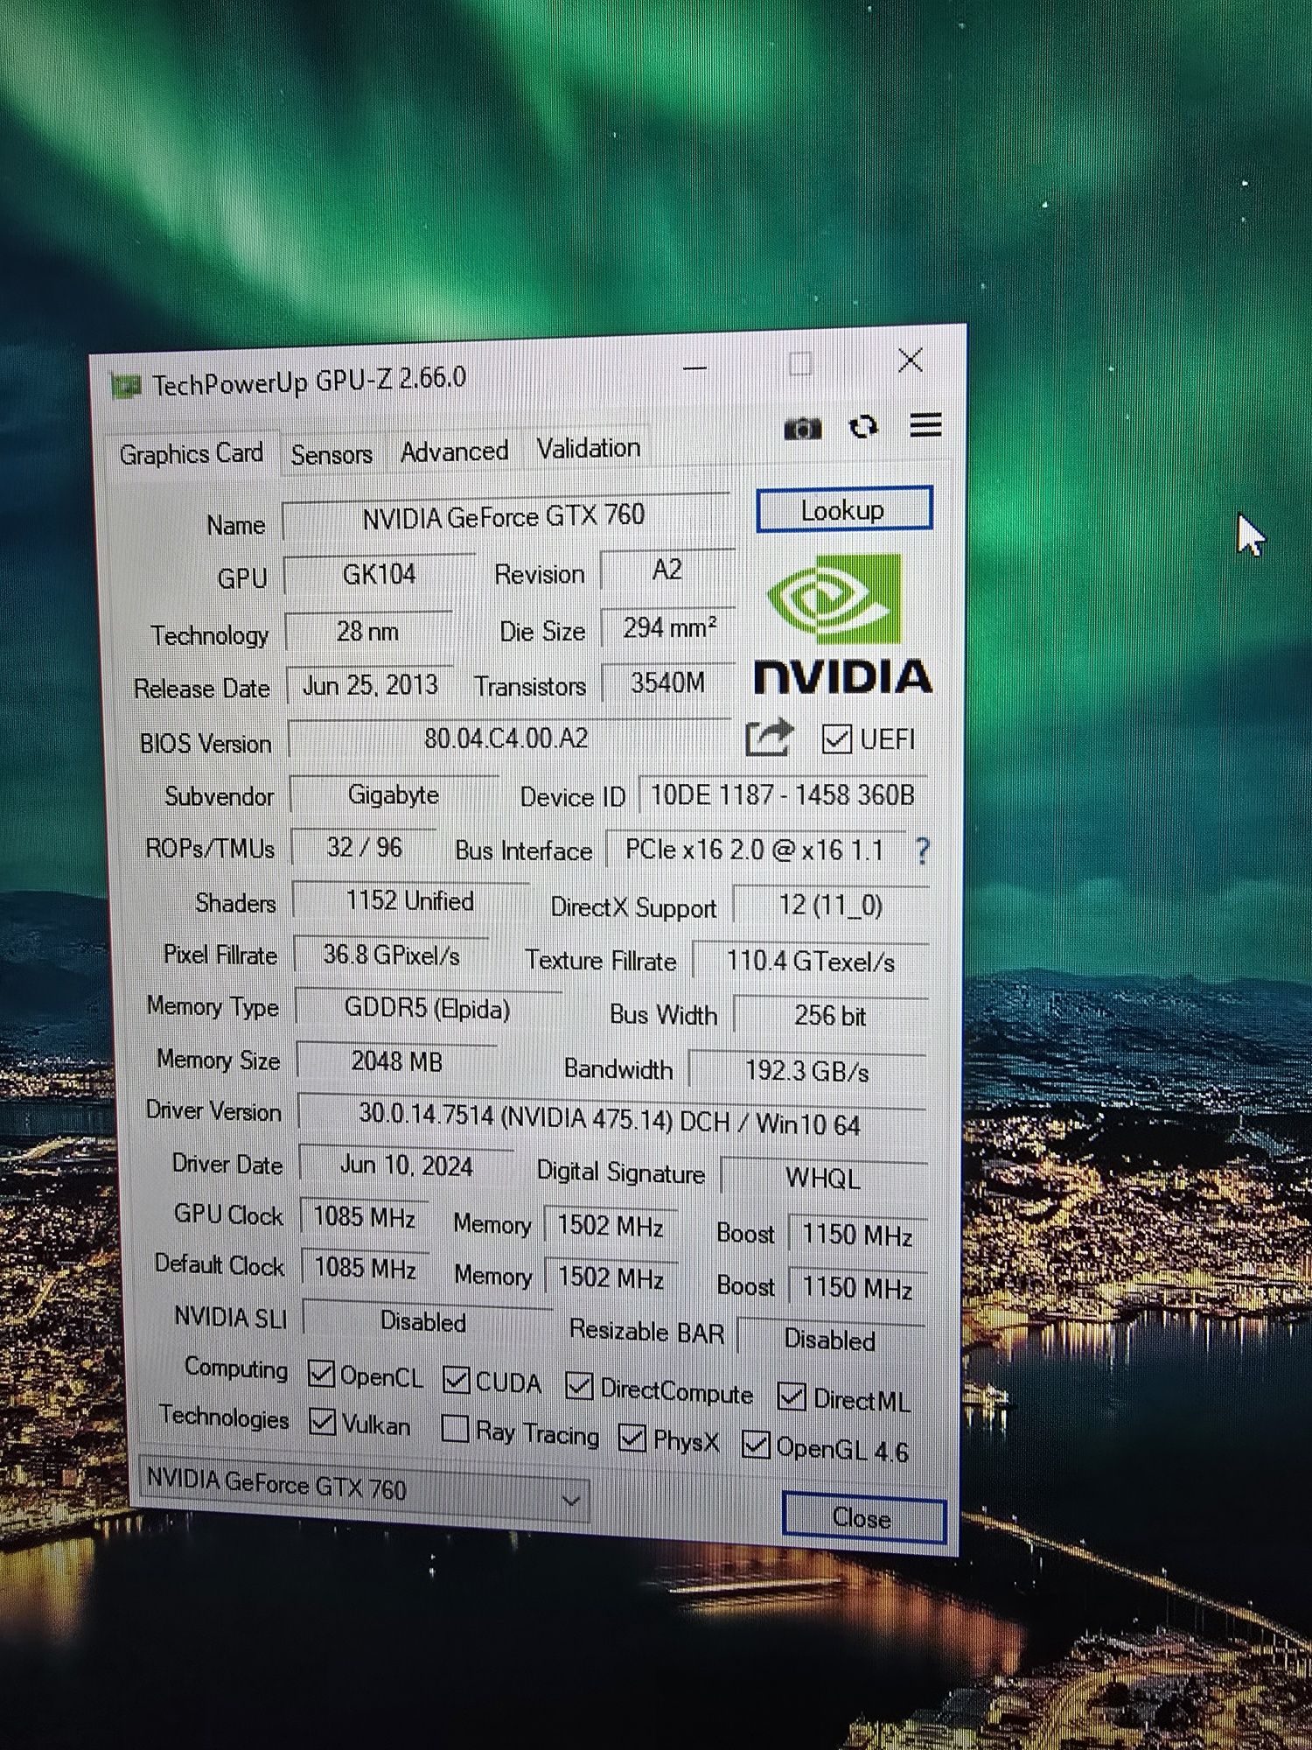Click the Subvendor value Gigabyte
Screen dimensions: 1312x1750
point(394,795)
